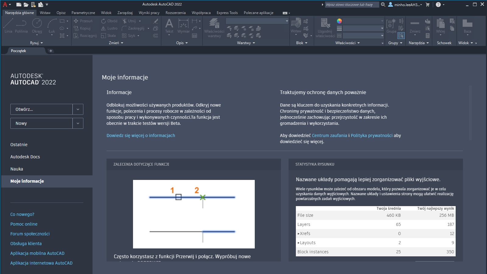Select the Linia (line) drawing tool
This screenshot has width=487, height=274.
tap(8, 26)
